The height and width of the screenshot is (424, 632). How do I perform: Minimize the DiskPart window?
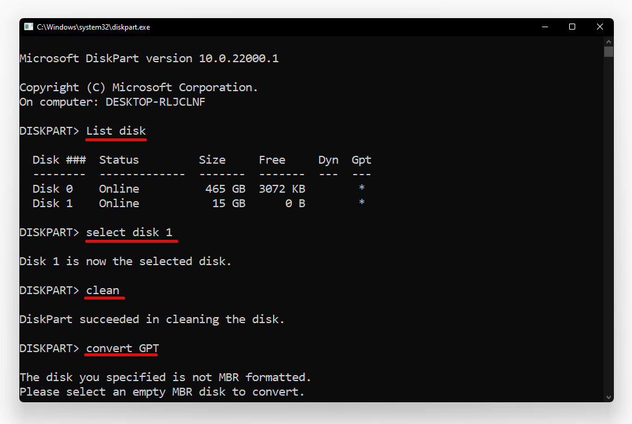(x=544, y=27)
